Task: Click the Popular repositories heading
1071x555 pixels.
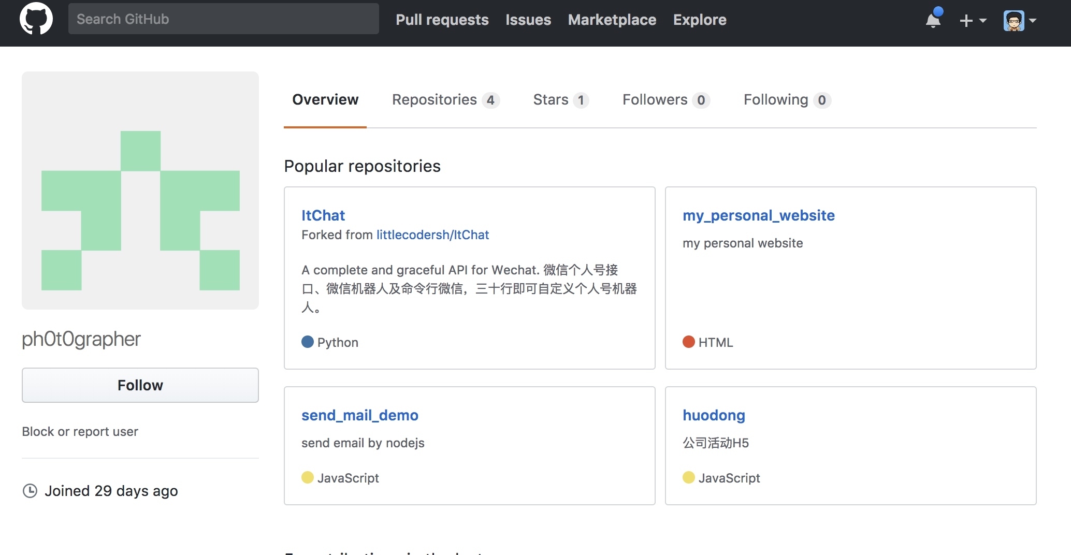Action: pyautogui.click(x=363, y=166)
